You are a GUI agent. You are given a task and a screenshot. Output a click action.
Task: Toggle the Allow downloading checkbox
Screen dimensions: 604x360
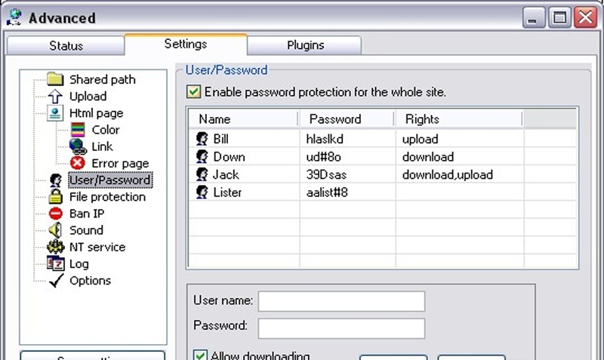(x=201, y=355)
